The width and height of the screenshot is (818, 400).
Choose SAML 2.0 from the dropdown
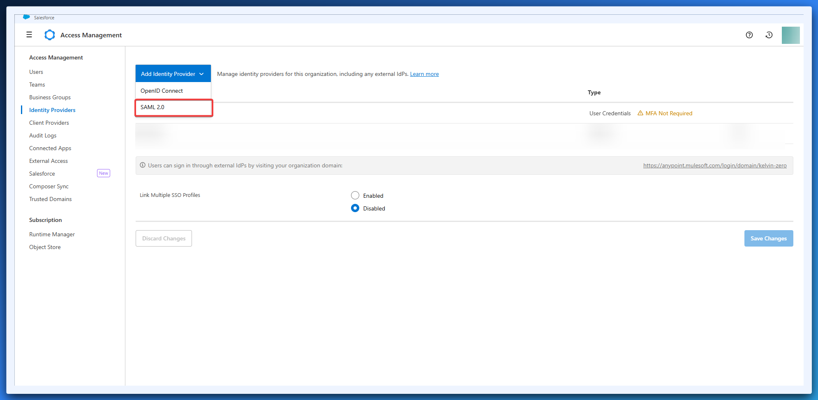(x=153, y=107)
